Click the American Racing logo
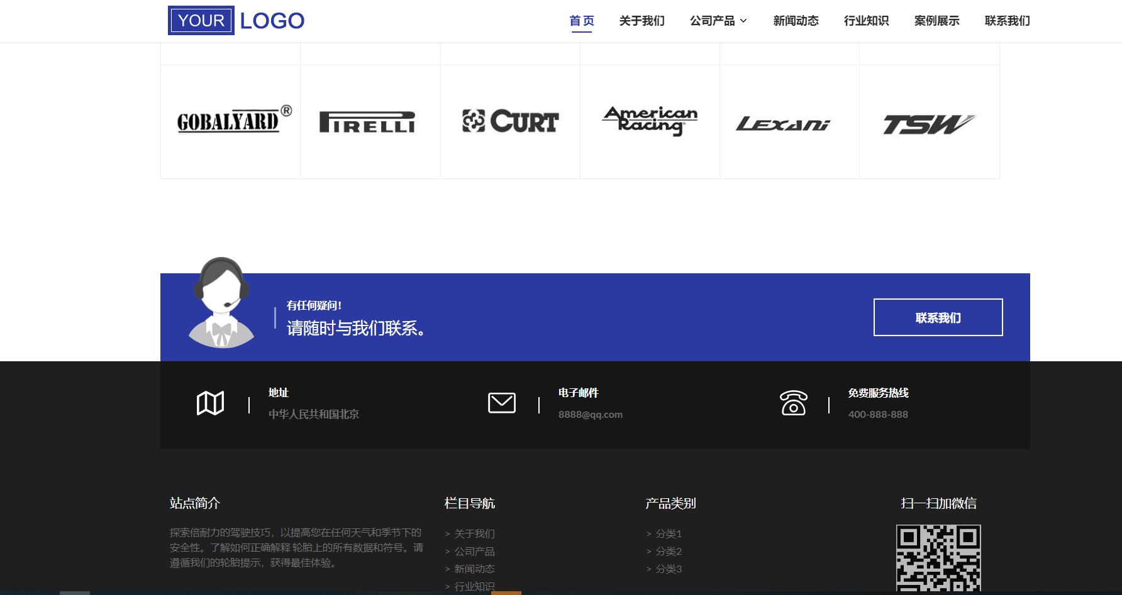The image size is (1122, 595). (x=650, y=121)
